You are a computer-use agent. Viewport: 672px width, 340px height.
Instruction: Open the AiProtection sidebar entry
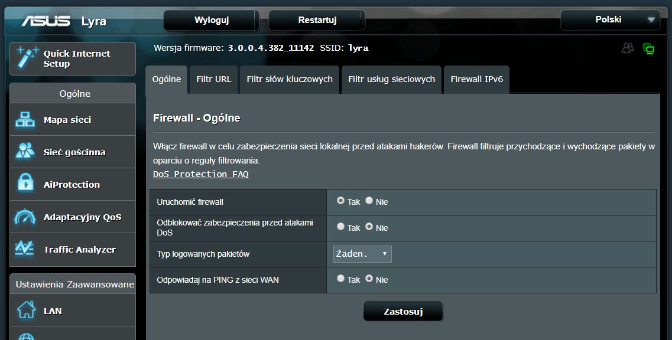(73, 185)
